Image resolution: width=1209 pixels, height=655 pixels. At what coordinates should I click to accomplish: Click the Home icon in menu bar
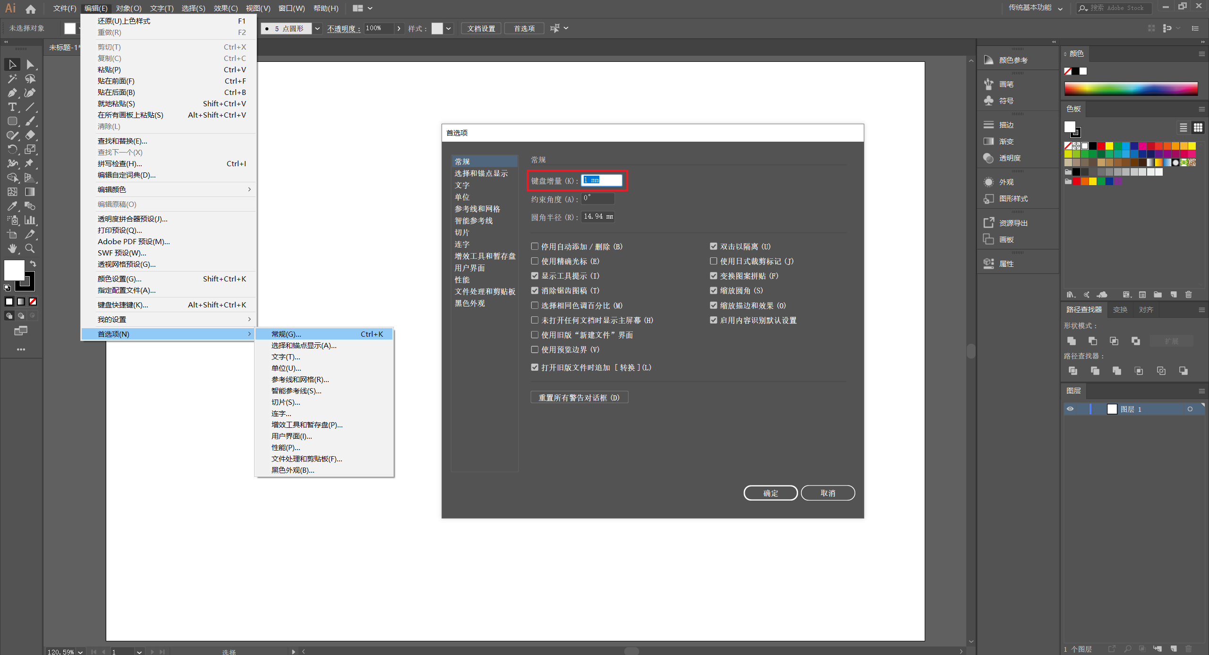pyautogui.click(x=31, y=9)
